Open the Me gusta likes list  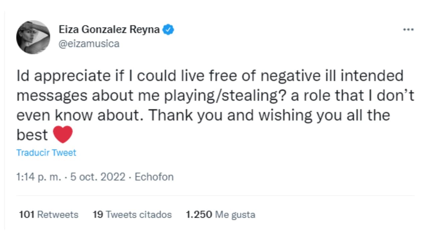coord(235,215)
